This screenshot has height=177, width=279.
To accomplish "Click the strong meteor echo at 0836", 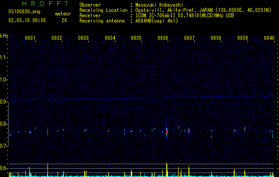I will (167, 132).
